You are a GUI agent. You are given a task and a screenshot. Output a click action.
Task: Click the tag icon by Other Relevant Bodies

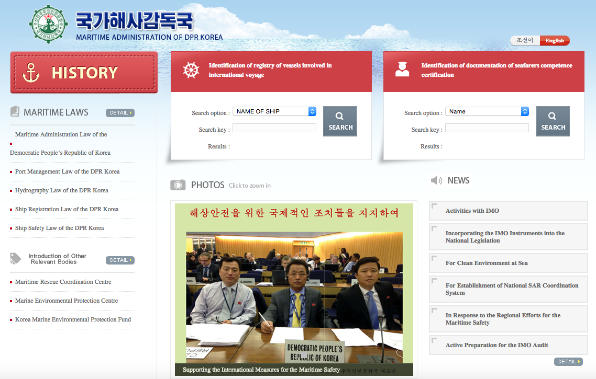16,258
